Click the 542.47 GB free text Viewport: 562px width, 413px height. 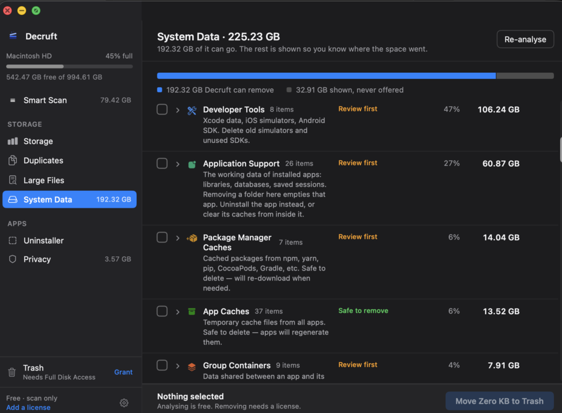(54, 77)
